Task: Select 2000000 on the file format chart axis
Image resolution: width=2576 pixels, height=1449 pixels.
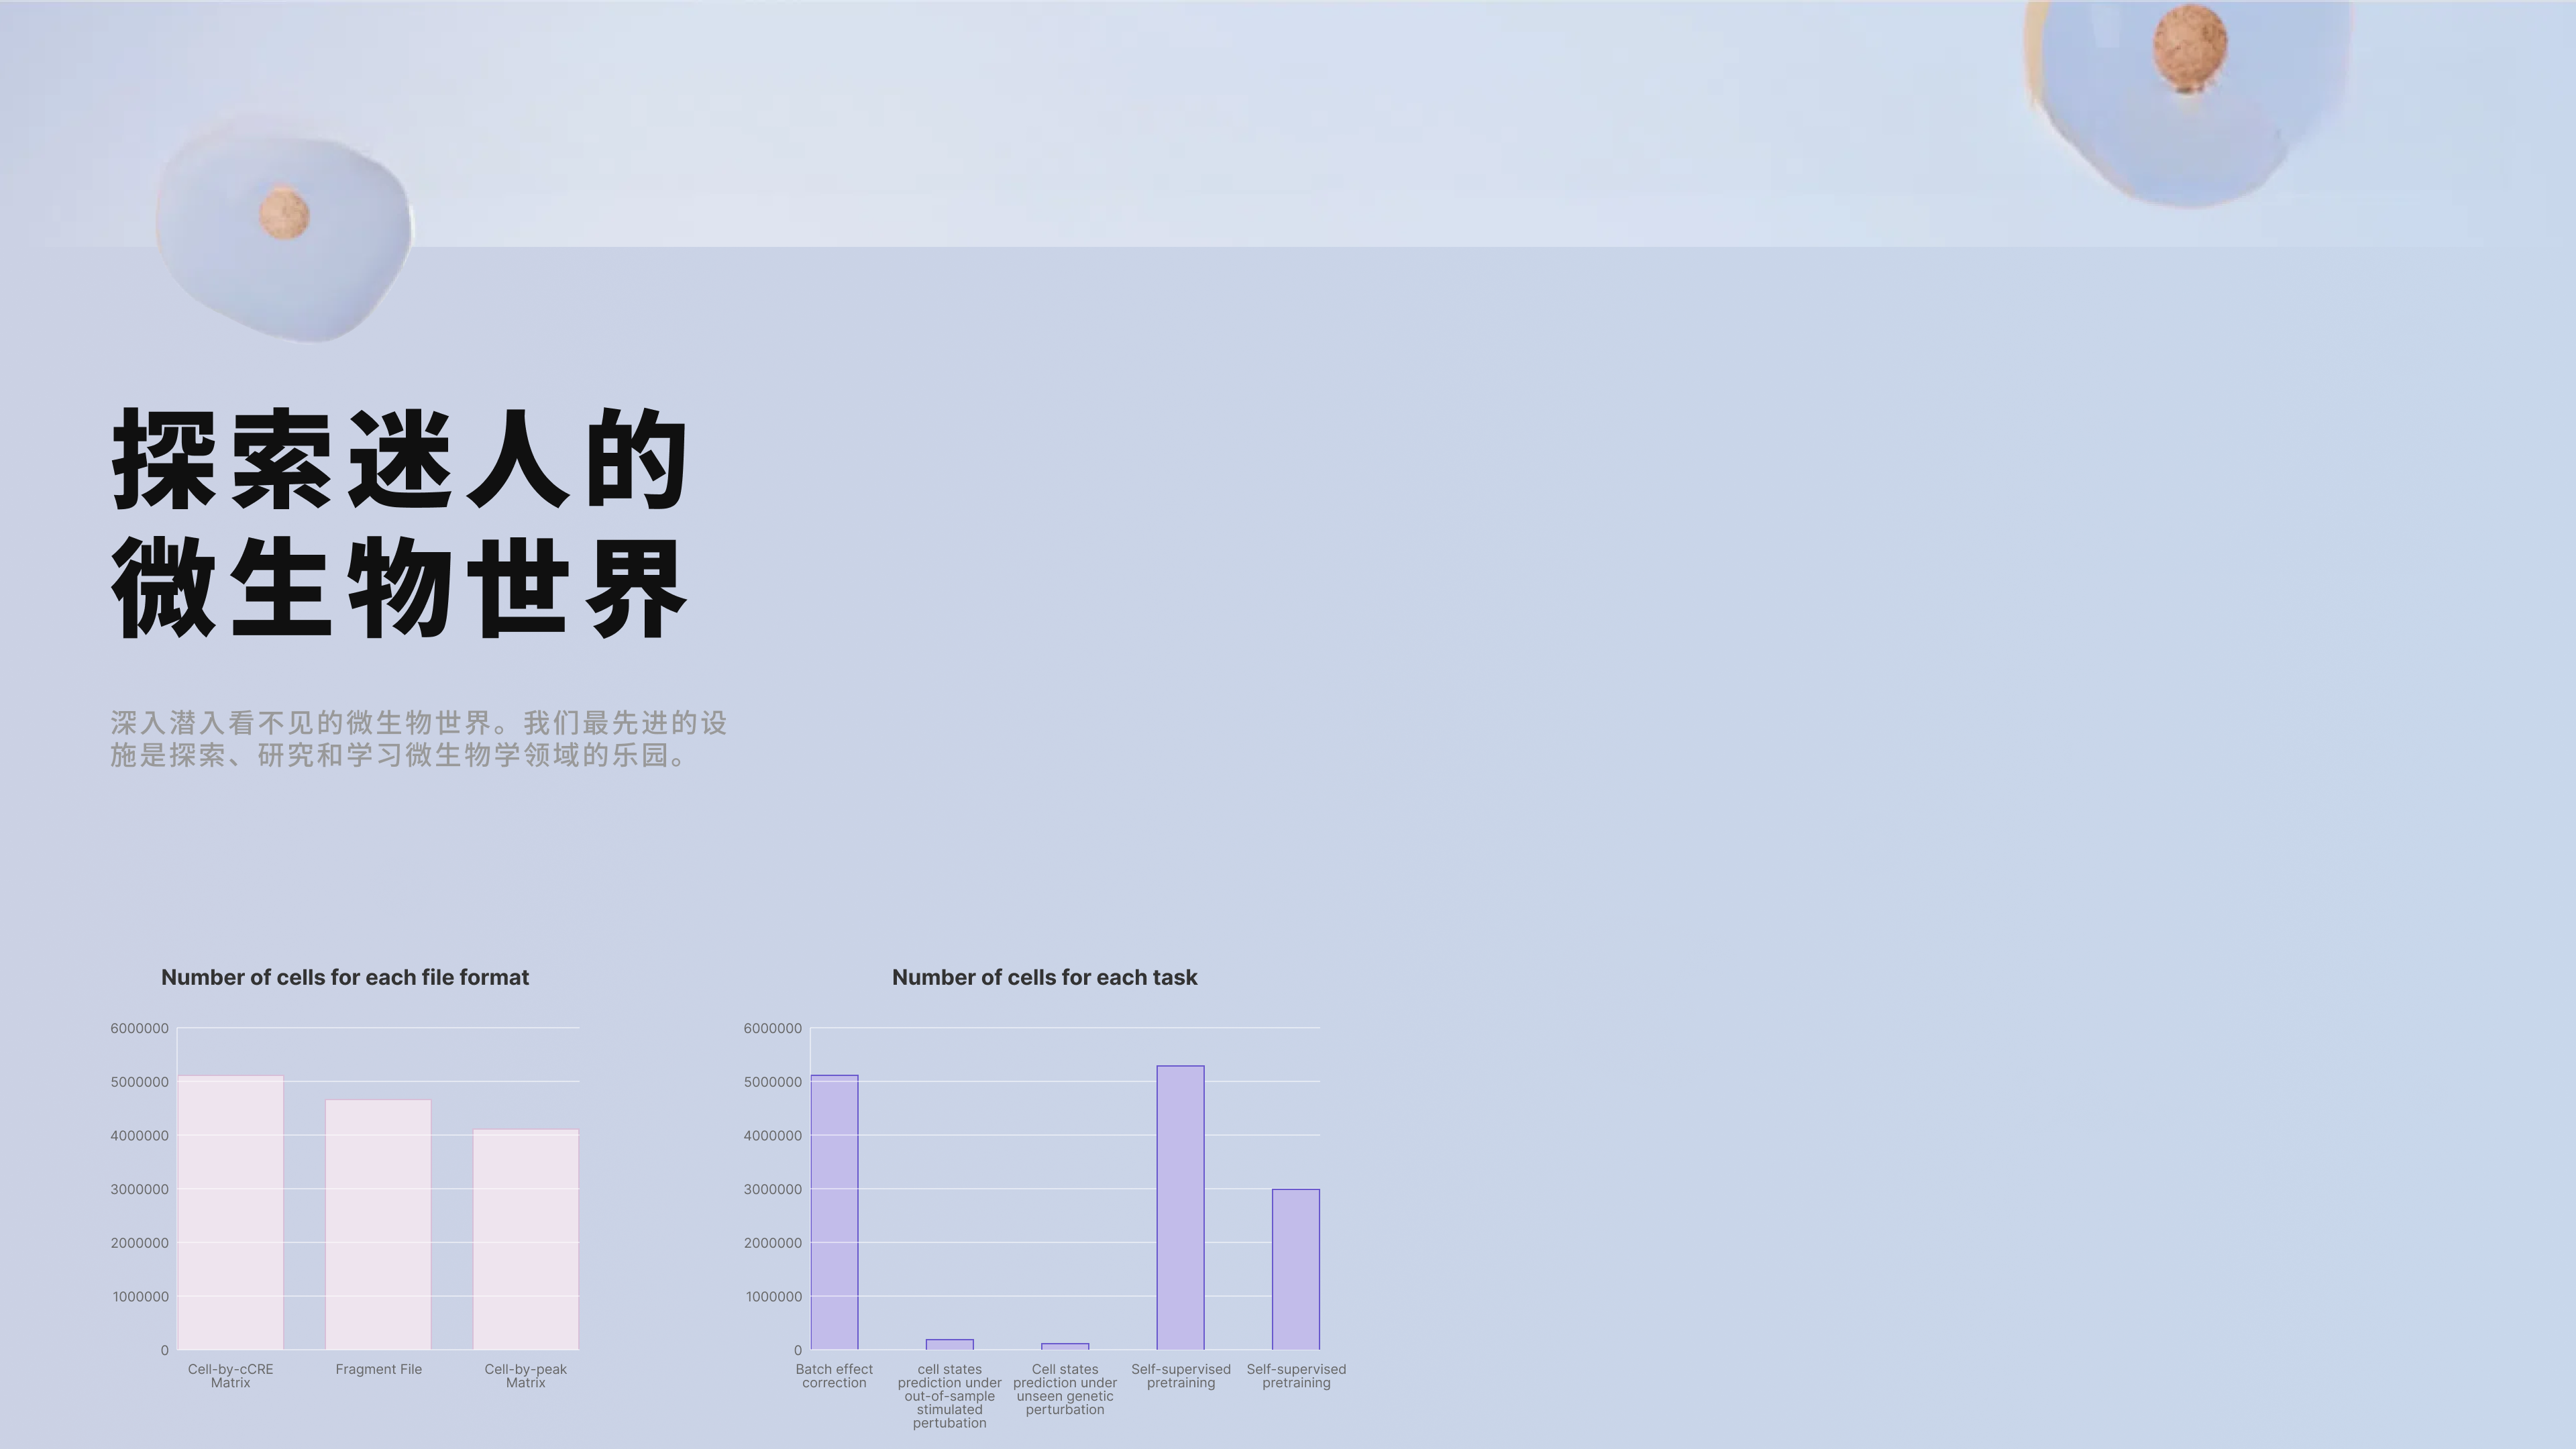Action: (139, 1243)
